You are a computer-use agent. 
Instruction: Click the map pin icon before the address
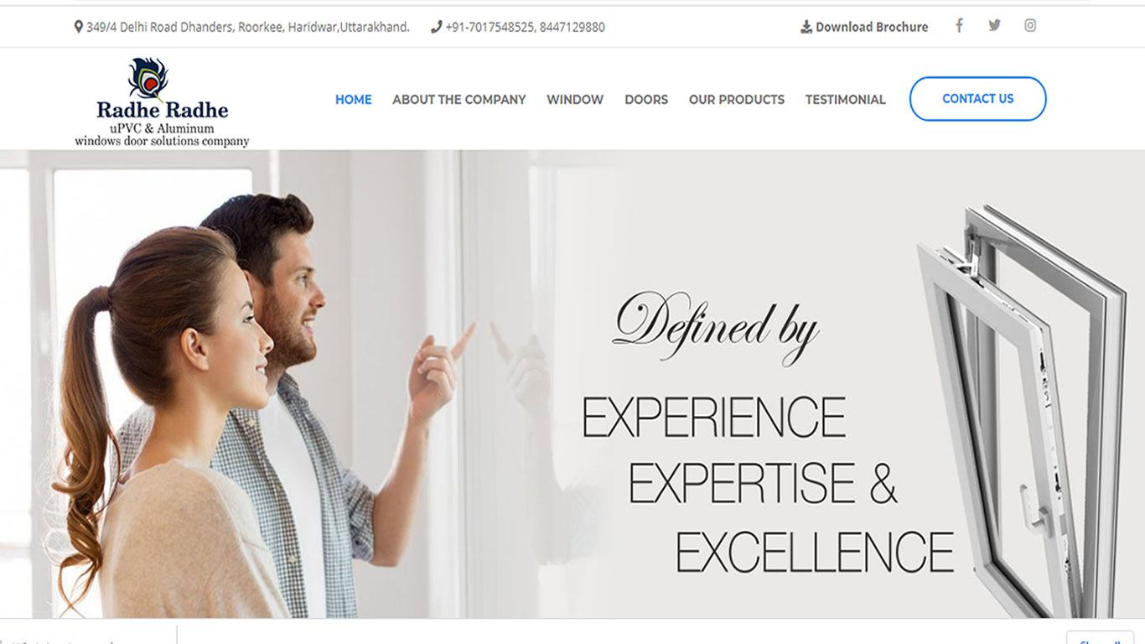pyautogui.click(x=79, y=27)
